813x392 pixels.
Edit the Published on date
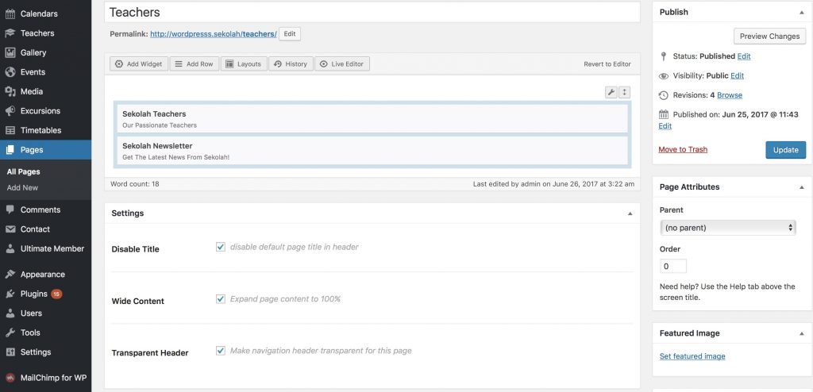665,126
